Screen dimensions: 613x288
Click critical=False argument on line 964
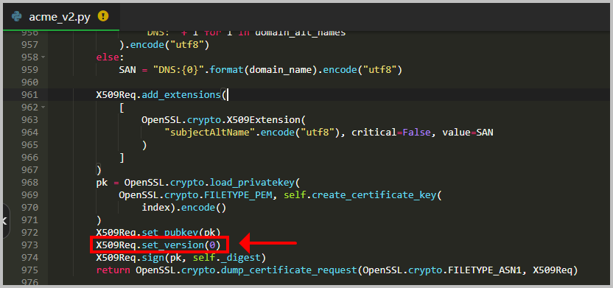[391, 133]
